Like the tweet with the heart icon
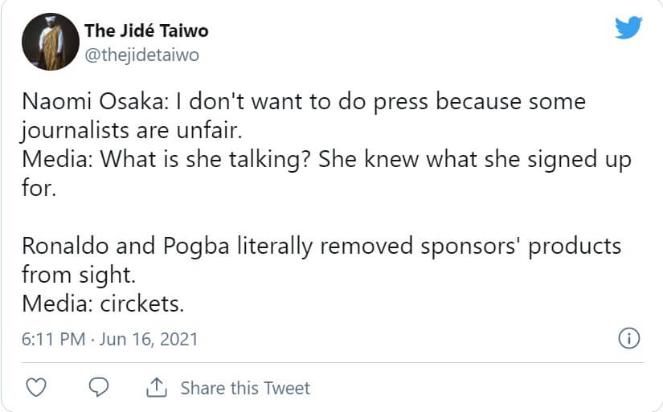Screen dimensions: 663x412 pyautogui.click(x=35, y=388)
